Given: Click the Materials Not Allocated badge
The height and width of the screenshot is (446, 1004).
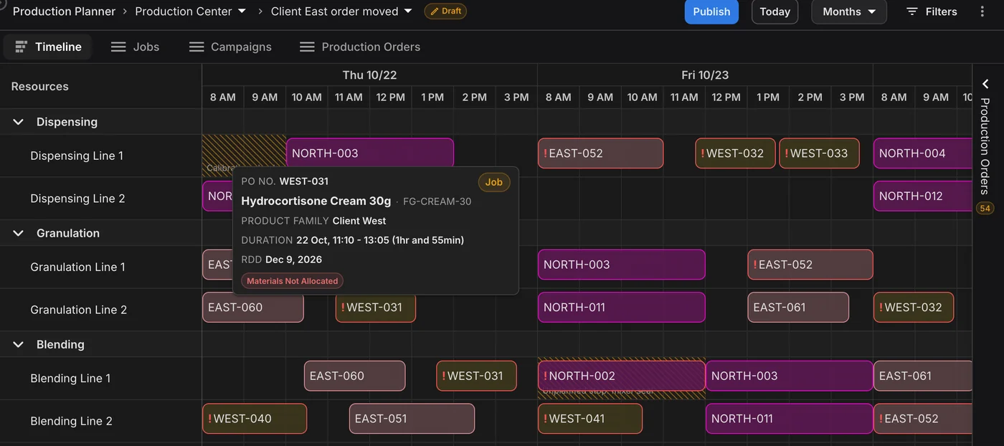Looking at the screenshot, I should (293, 281).
